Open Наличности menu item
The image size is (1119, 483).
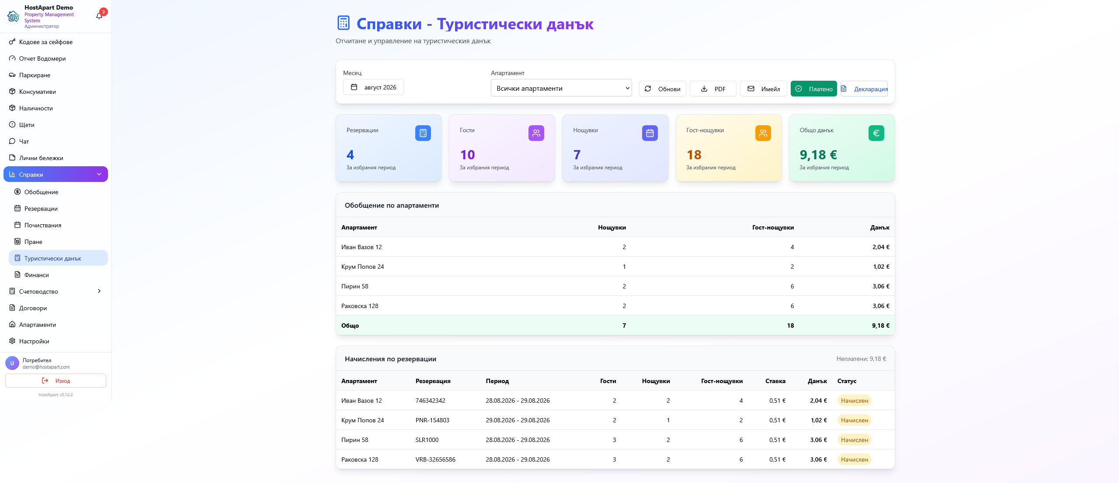pos(56,108)
